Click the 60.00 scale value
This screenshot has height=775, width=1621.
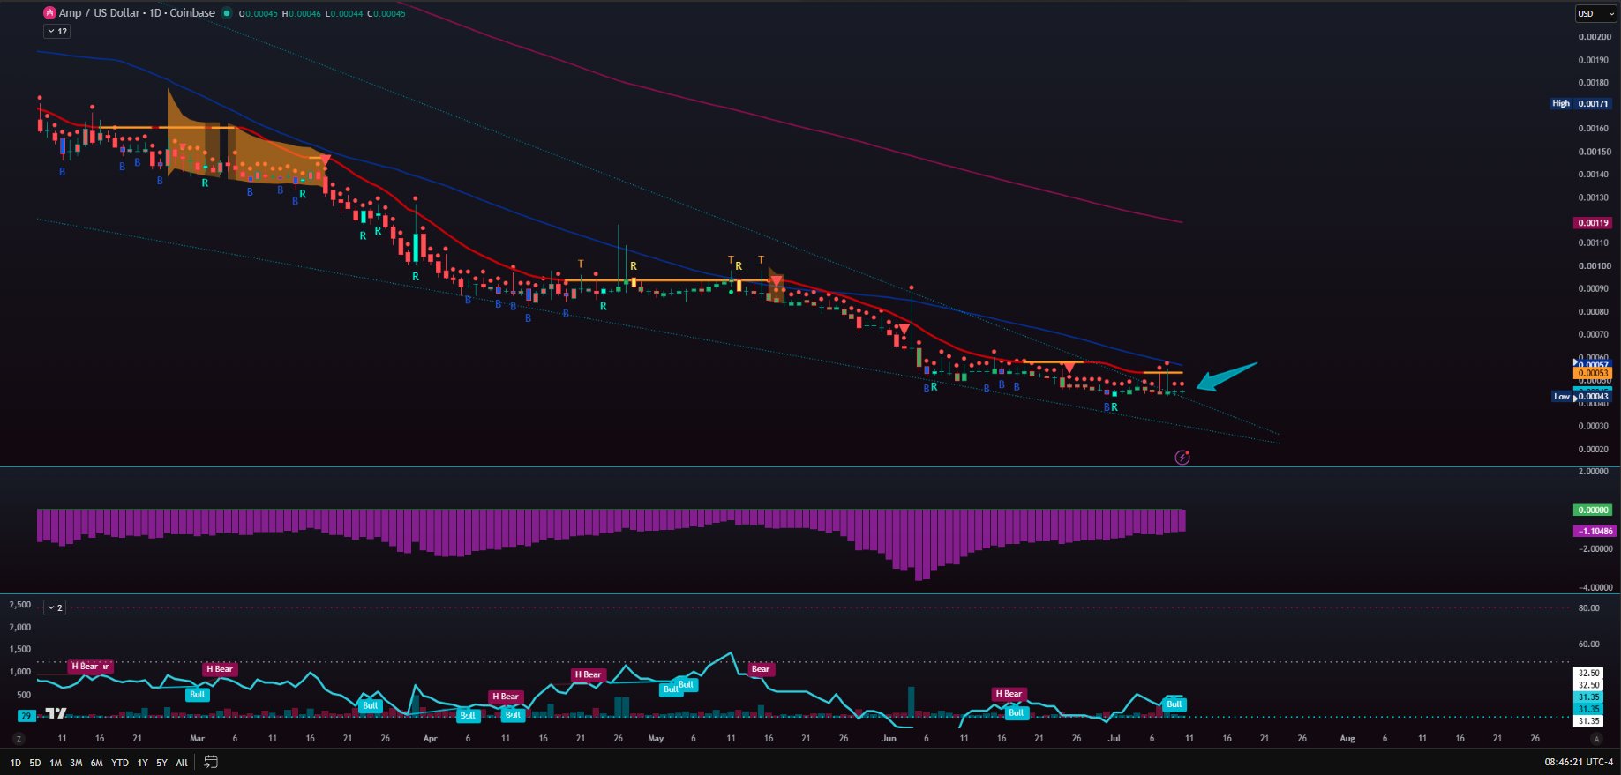click(1589, 645)
